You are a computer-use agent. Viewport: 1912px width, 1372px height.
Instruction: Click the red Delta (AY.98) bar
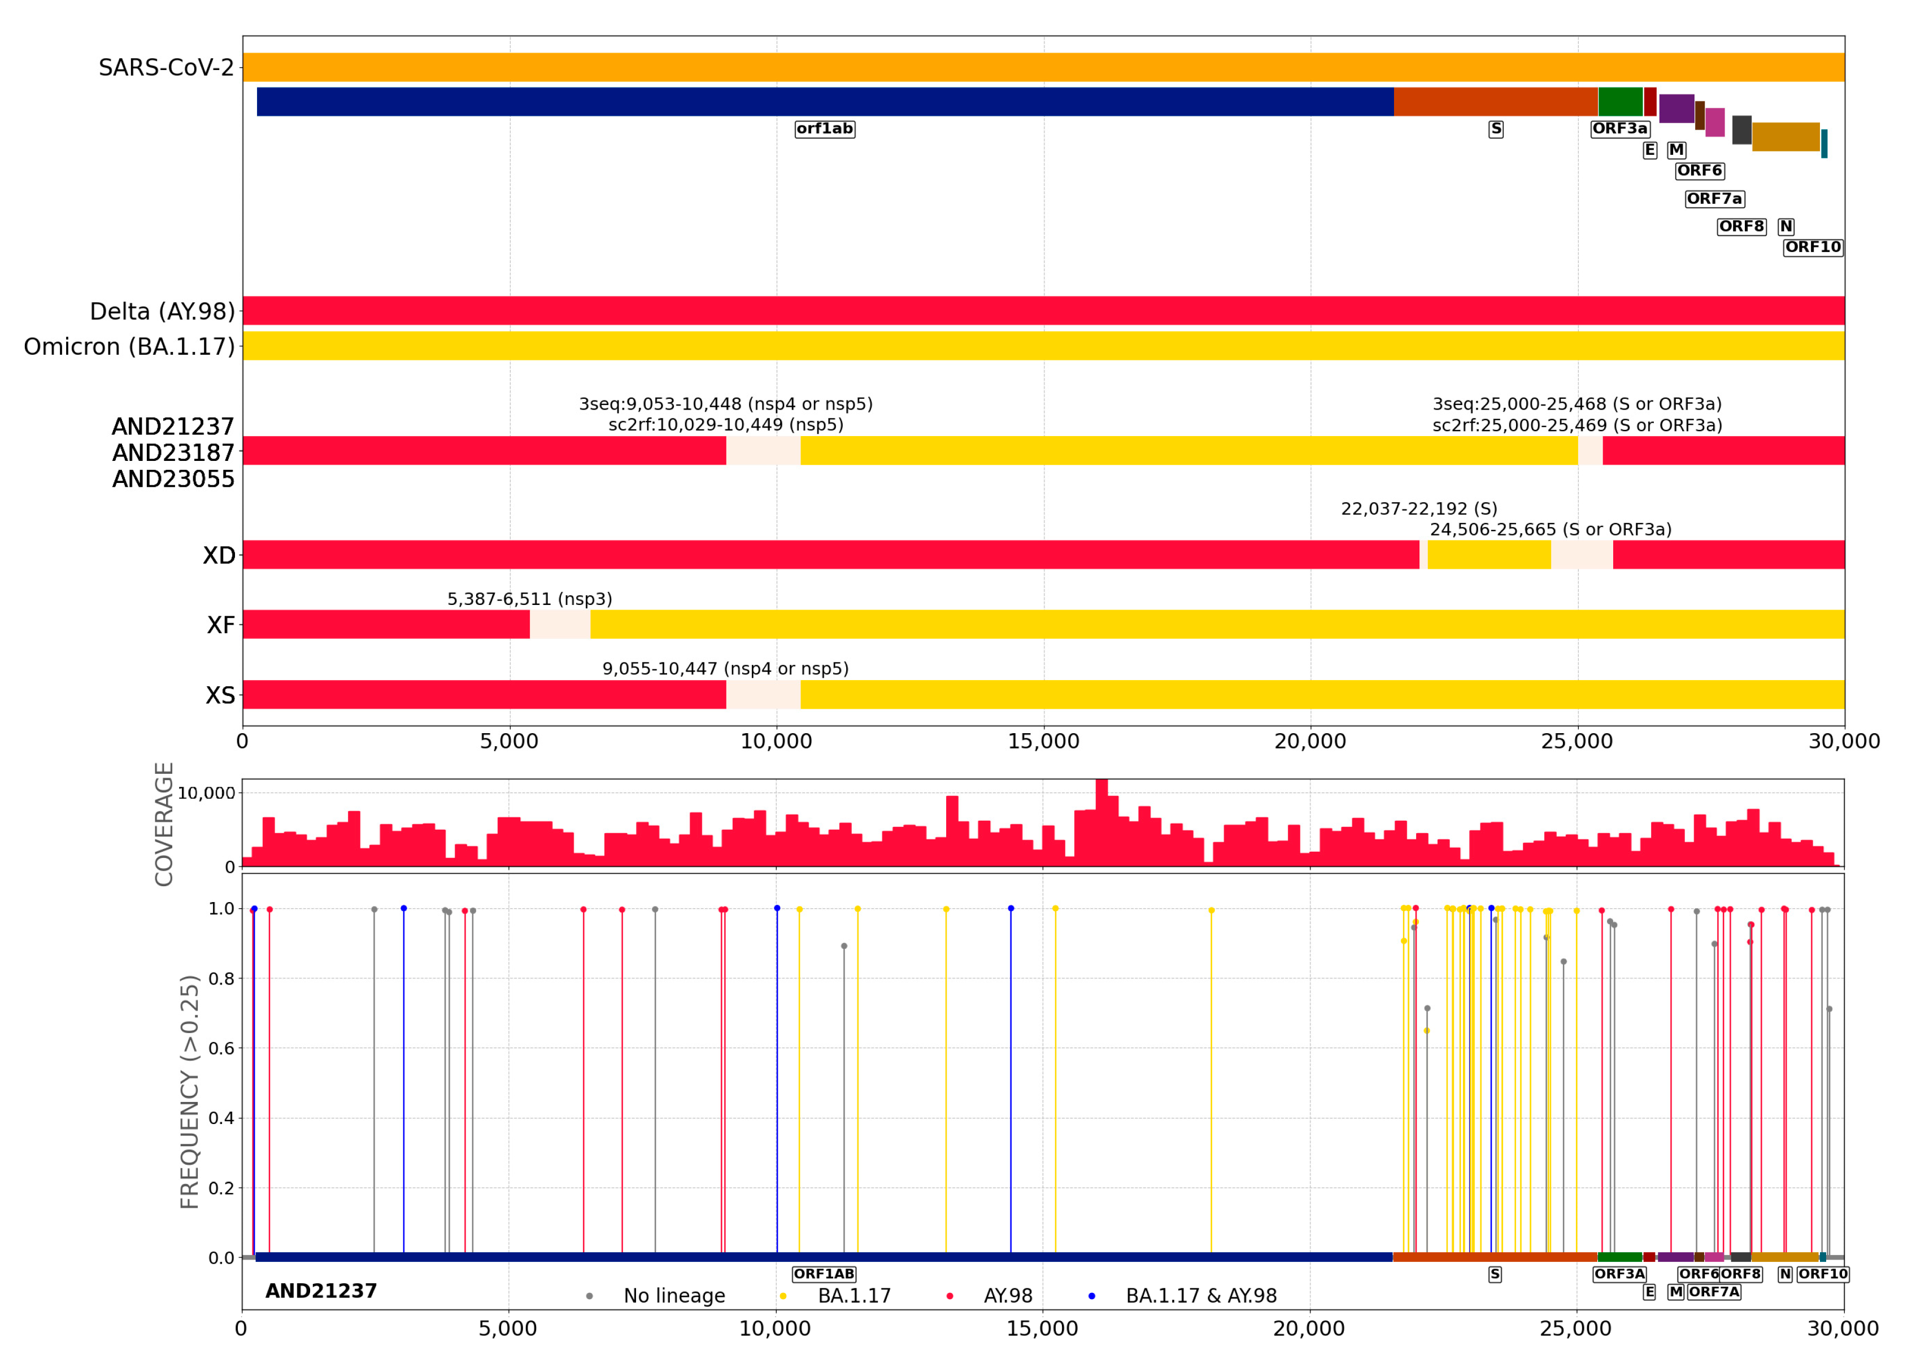click(1043, 310)
